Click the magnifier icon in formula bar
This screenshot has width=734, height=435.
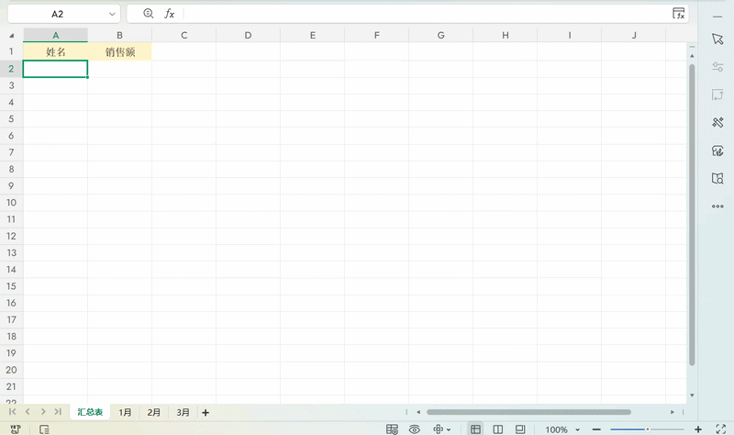pos(149,14)
